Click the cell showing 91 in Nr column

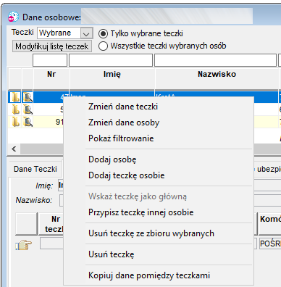point(49,122)
